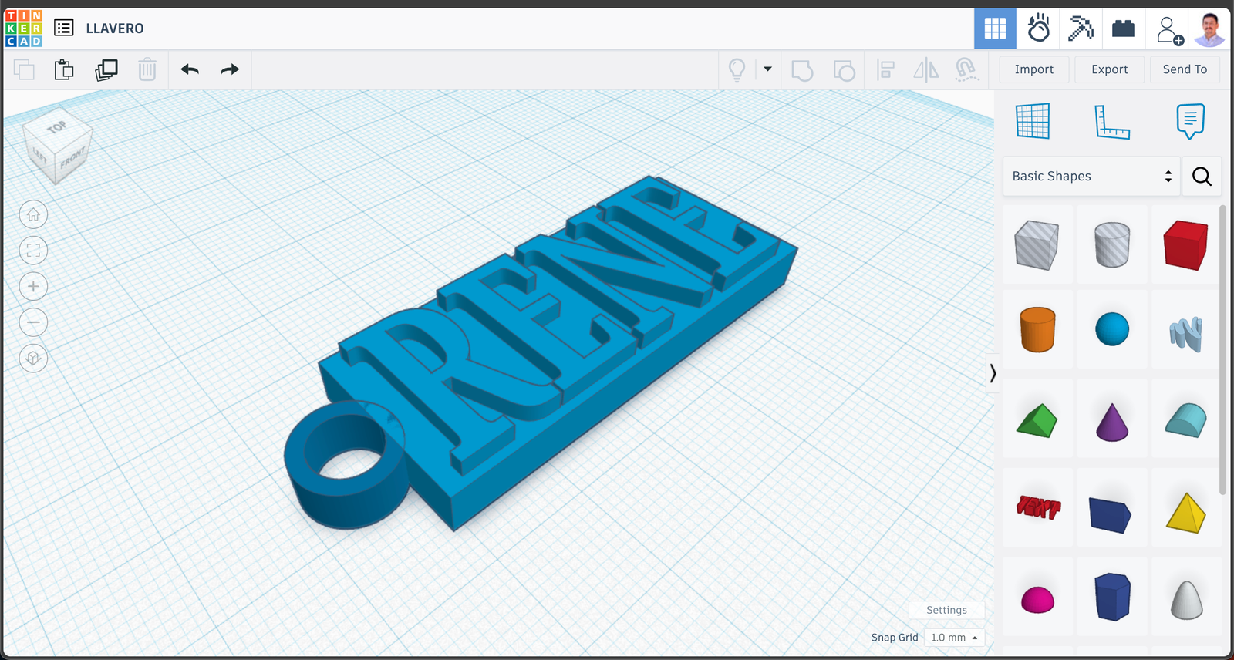
Task: Redo the last action
Action: point(230,70)
